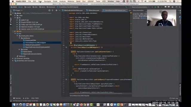
Task: Open the Navigate menu
Action: coord(47,1)
